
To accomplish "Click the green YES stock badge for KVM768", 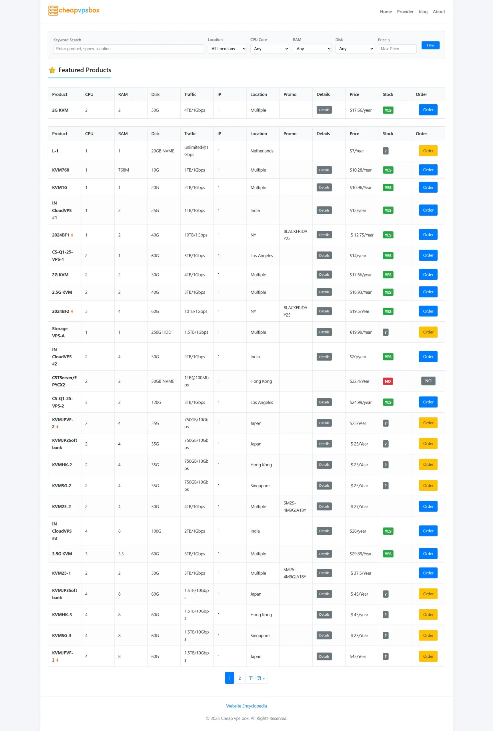I will point(388,170).
